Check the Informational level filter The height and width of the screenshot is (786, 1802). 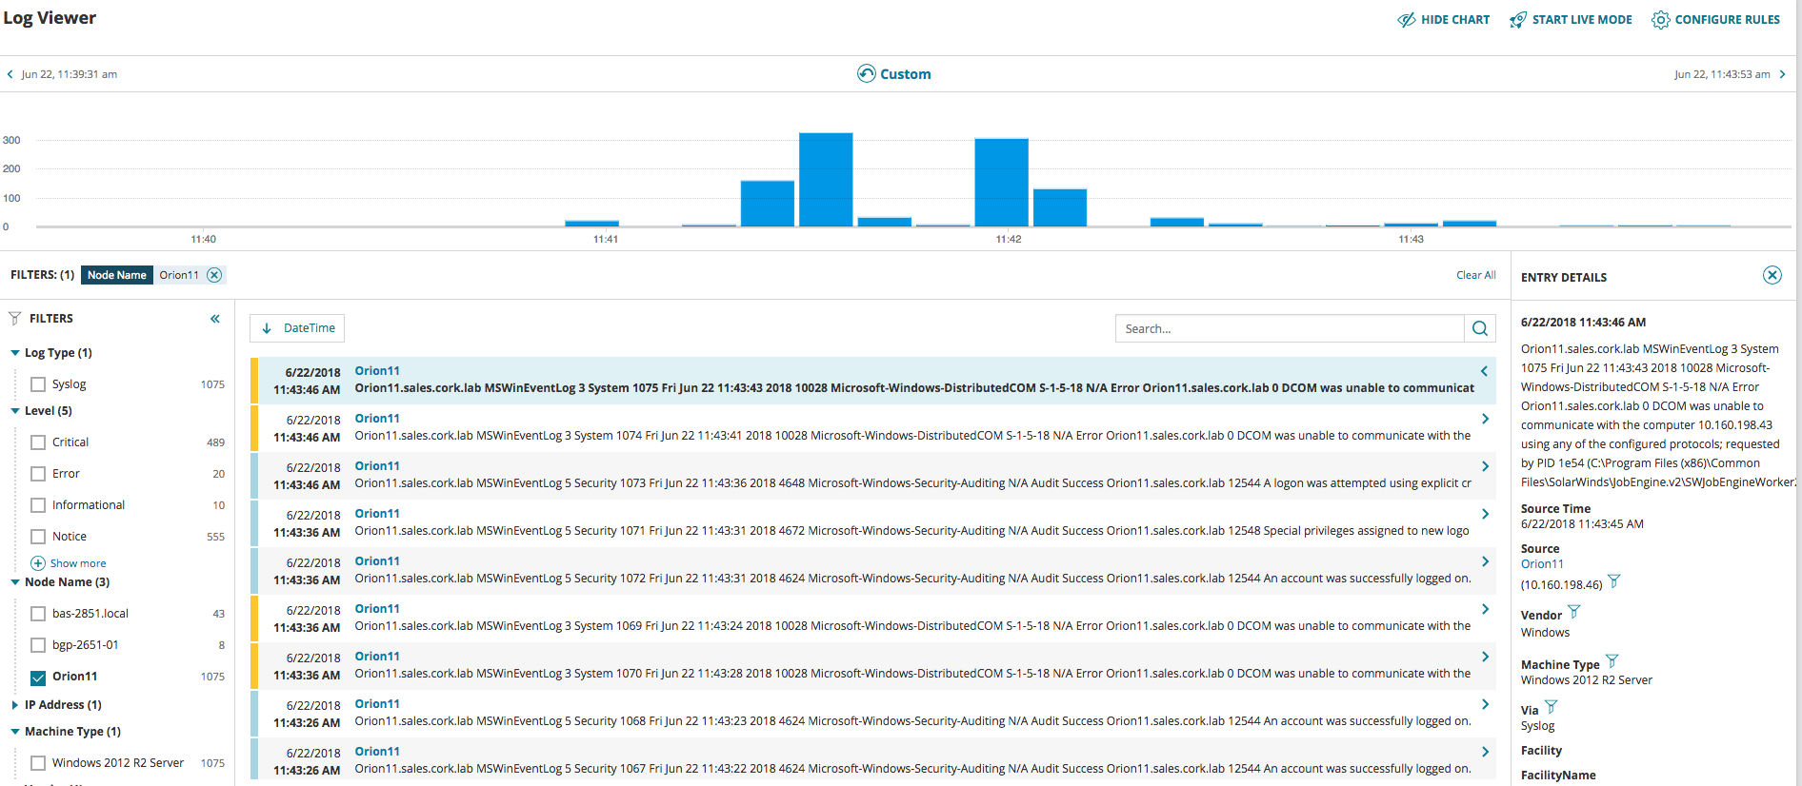tap(38, 505)
